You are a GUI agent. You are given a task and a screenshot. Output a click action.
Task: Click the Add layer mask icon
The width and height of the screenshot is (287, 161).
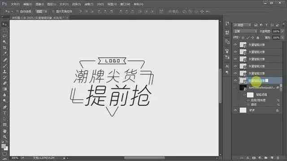(254, 158)
